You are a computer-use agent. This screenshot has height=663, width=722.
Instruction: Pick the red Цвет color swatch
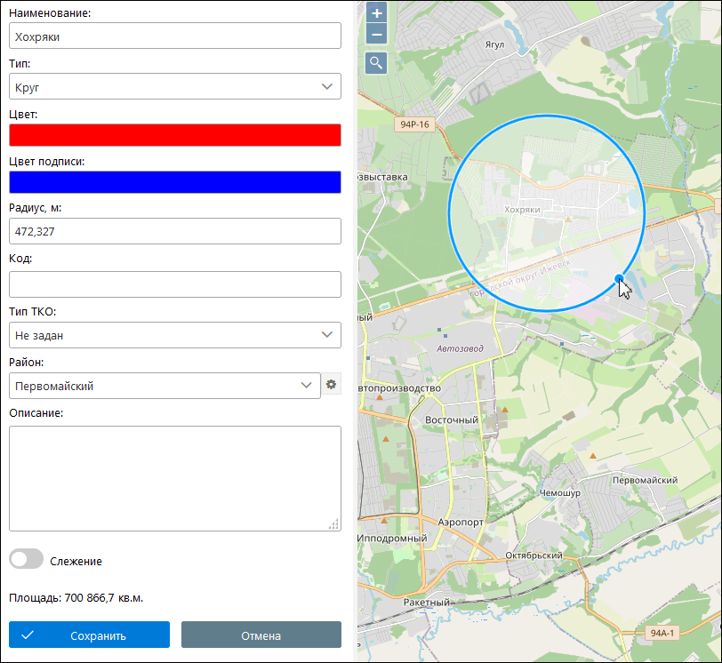click(174, 135)
